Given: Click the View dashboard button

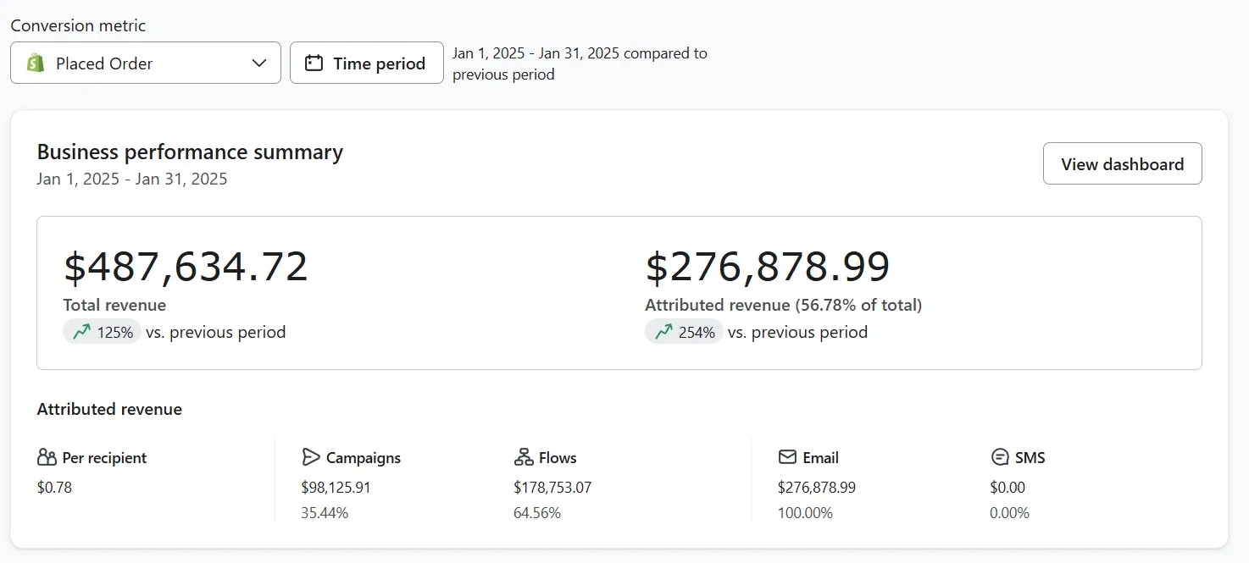Looking at the screenshot, I should (1122, 164).
